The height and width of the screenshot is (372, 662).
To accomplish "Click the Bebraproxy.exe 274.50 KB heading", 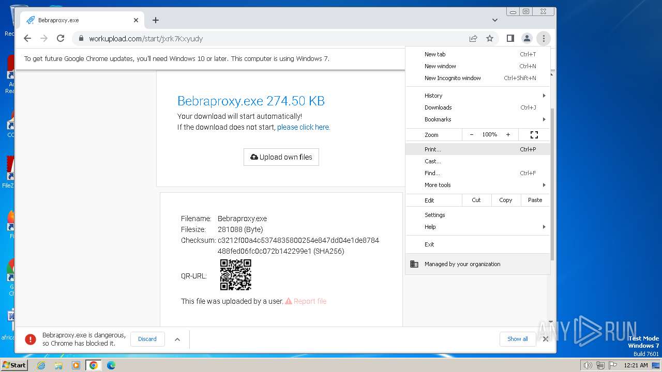I will coord(251,101).
